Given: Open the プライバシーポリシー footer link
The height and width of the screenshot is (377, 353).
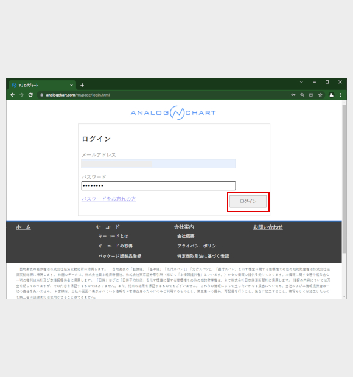Looking at the screenshot, I should [x=199, y=246].
